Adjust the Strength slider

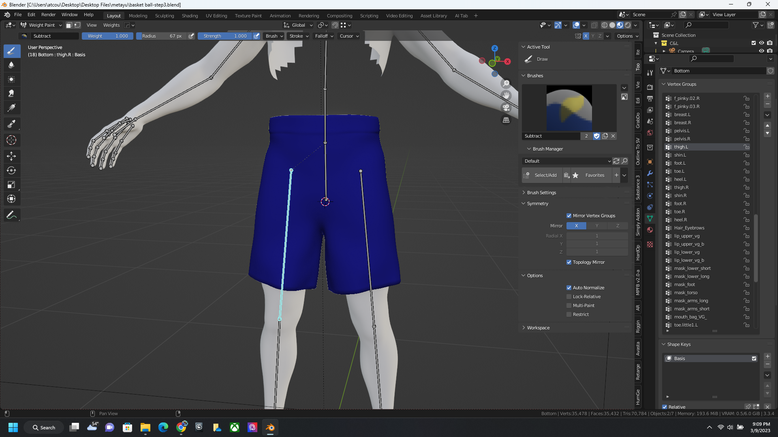225,36
